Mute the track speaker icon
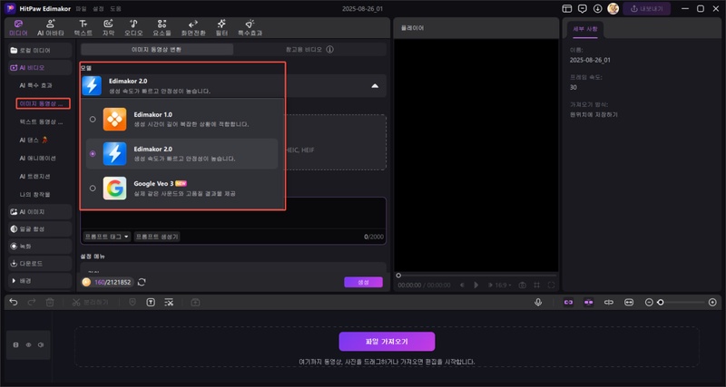726x387 pixels. coord(41,345)
